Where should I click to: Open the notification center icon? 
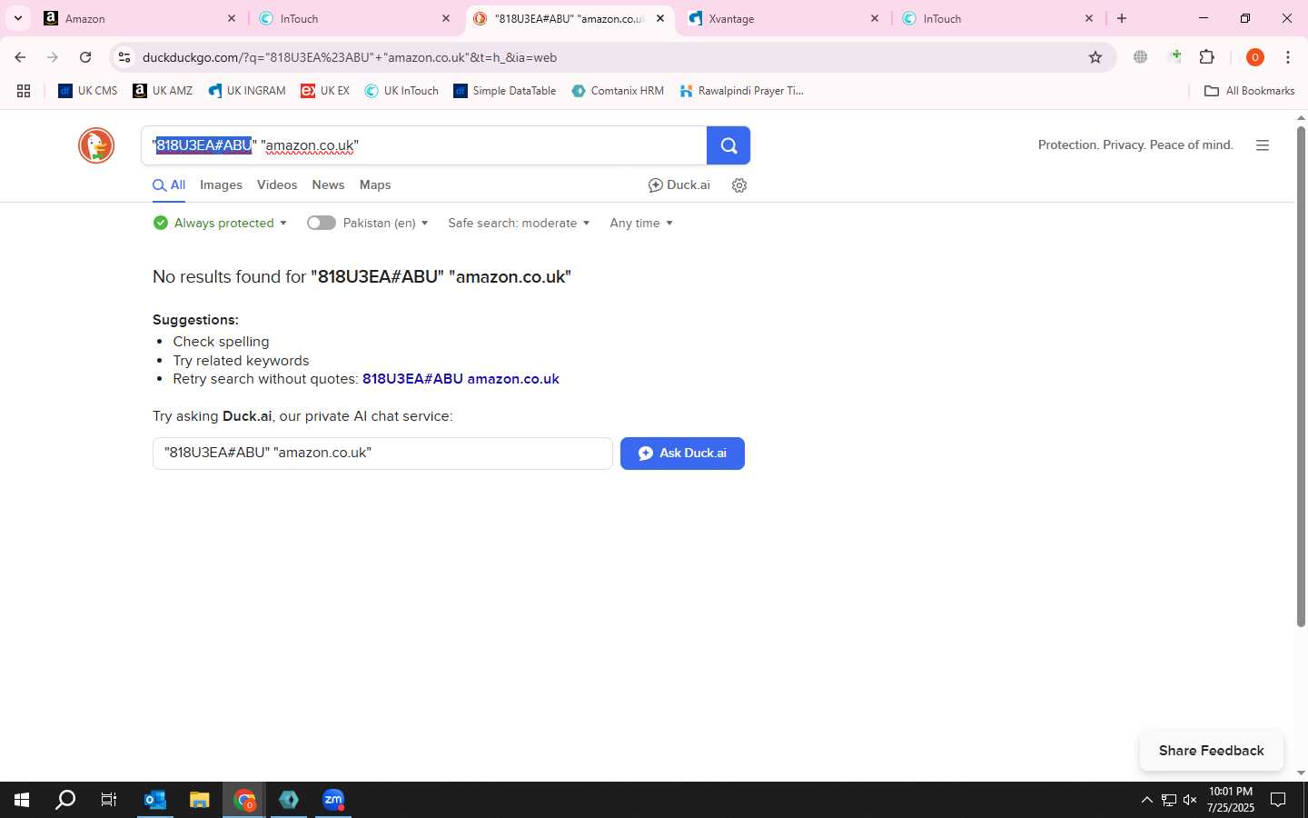[1278, 800]
